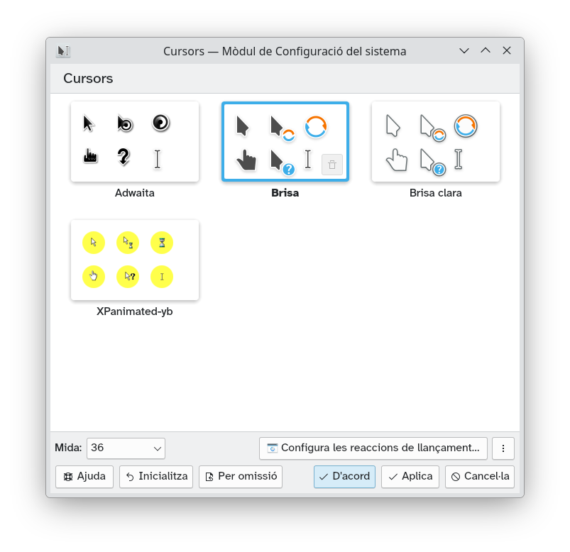Click the Brisa orange-blue busy spinner cursor
This screenshot has width=570, height=552.
coord(316,127)
